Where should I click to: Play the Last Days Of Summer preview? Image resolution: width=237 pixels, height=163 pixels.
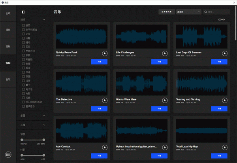225,53
